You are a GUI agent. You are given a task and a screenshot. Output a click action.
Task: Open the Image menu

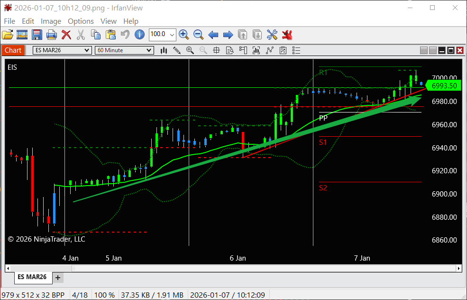(51, 21)
